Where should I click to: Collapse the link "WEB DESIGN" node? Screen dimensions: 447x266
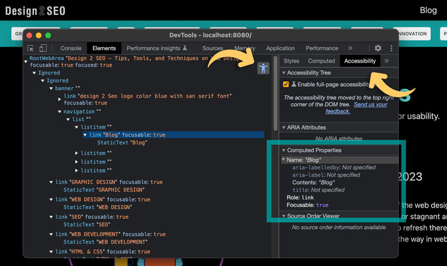[x=51, y=199]
